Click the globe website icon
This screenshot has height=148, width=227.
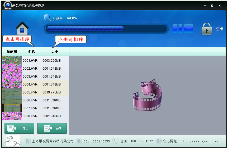(159, 141)
